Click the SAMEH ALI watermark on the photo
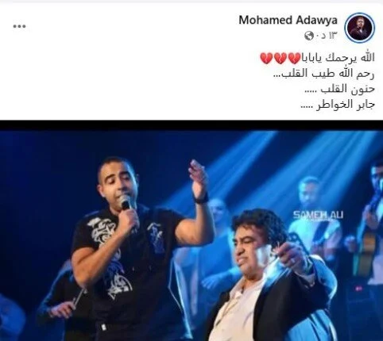The width and height of the screenshot is (383, 341). click(x=318, y=215)
